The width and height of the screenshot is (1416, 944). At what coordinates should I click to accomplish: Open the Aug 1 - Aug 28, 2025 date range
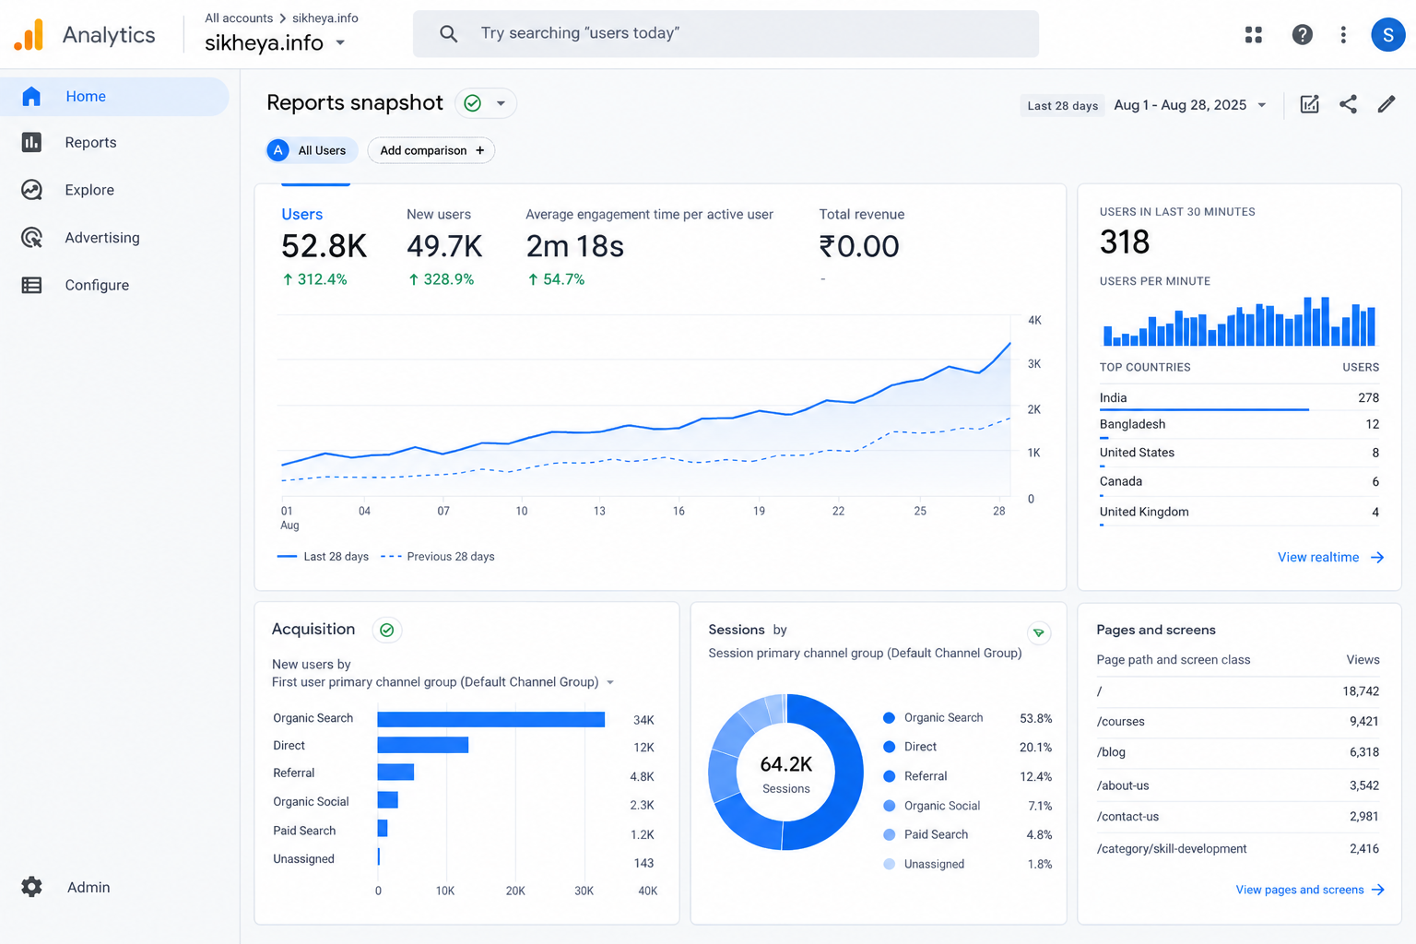pos(1180,105)
